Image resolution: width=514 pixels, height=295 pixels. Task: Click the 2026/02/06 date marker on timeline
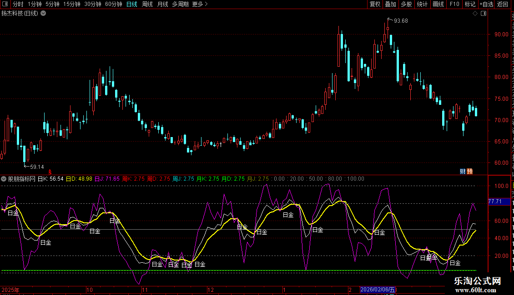coord(378,290)
